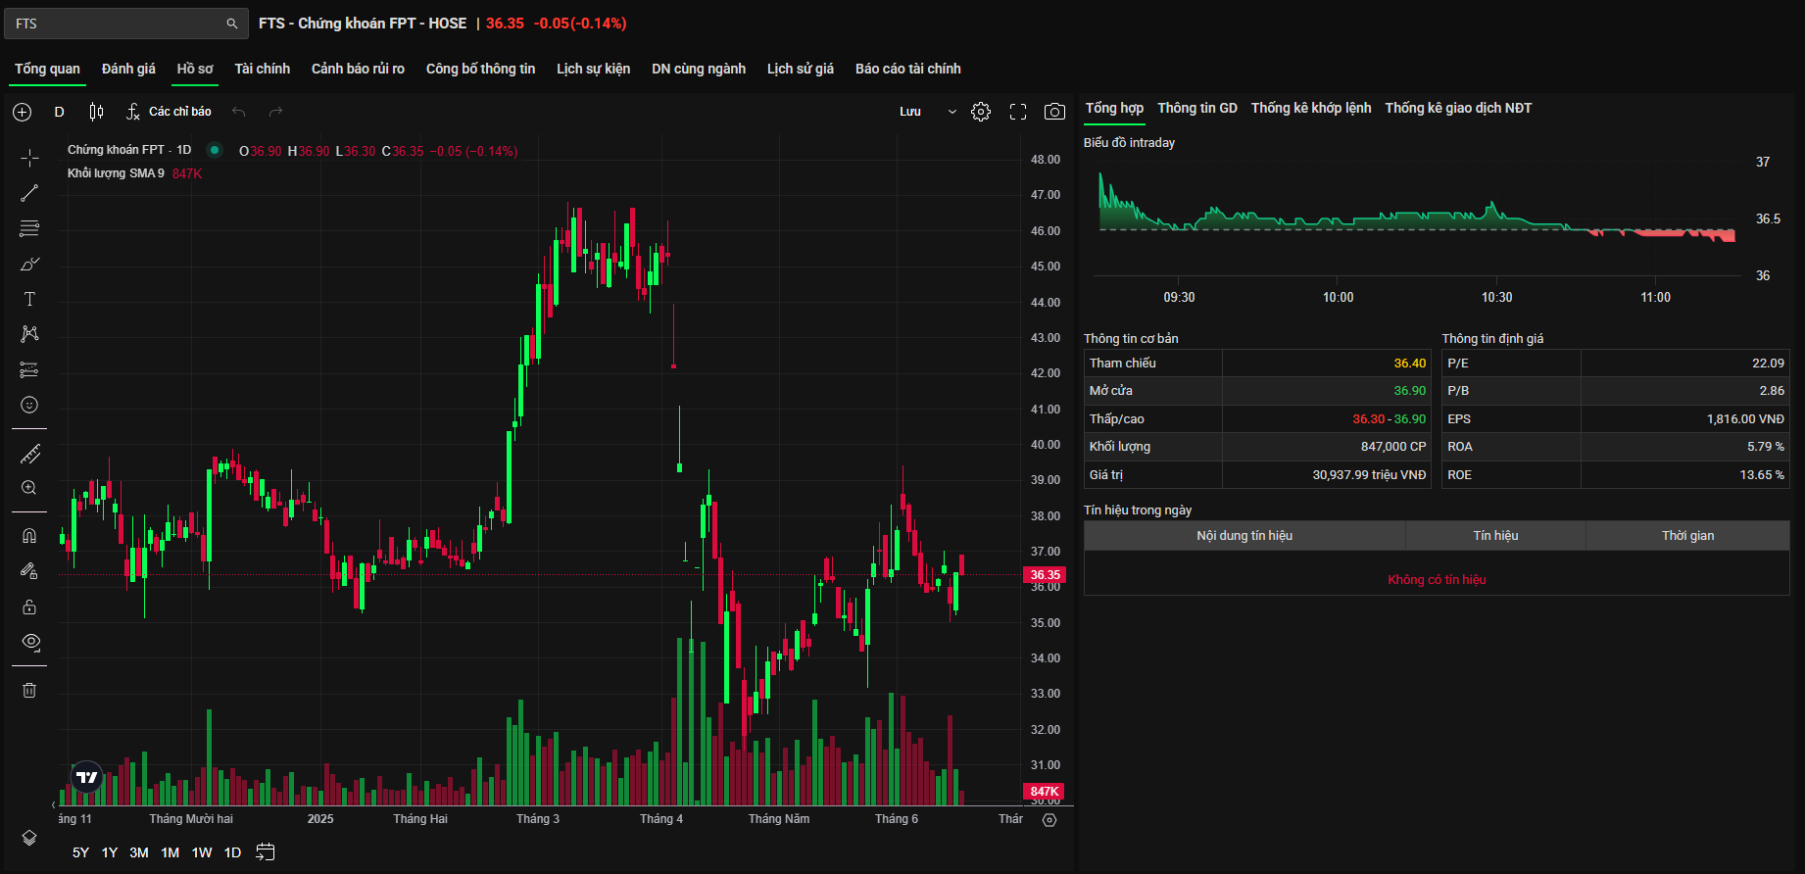Switch to the Hồ sơ tab
Screen dimensions: 1805x874
click(195, 69)
